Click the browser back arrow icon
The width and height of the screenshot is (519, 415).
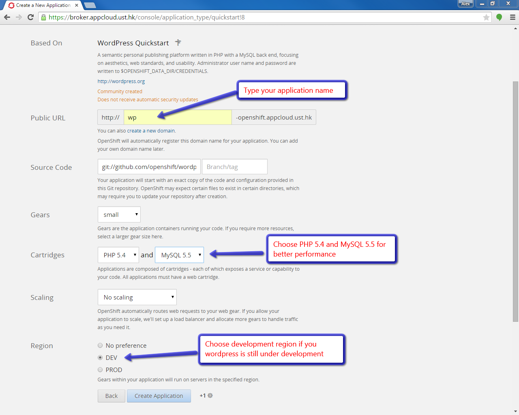(x=7, y=17)
